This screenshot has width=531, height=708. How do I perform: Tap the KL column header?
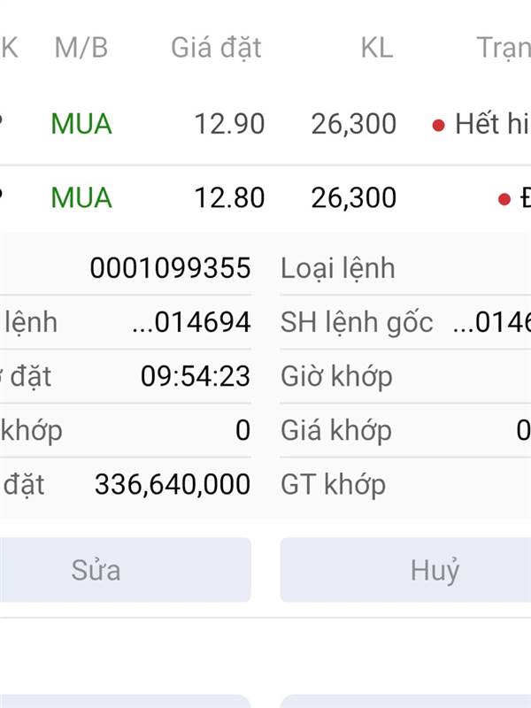pos(376,48)
